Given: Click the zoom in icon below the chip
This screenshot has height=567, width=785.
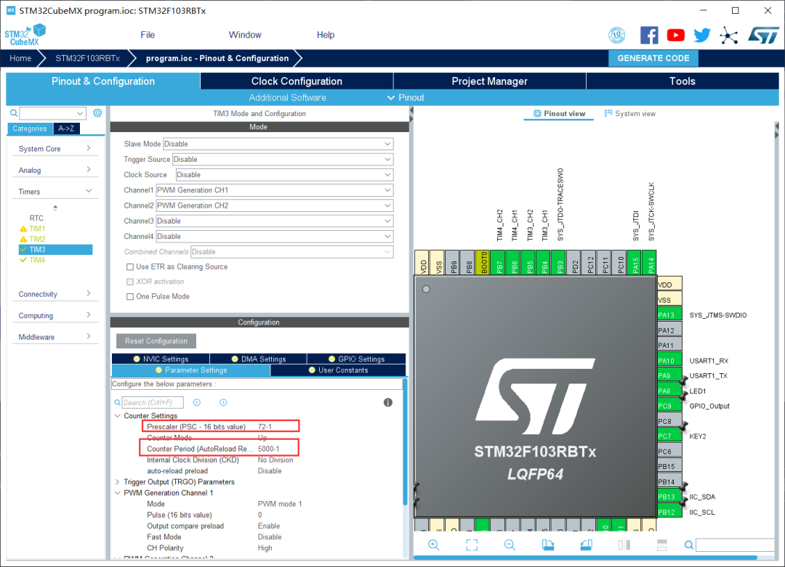Looking at the screenshot, I should (434, 544).
